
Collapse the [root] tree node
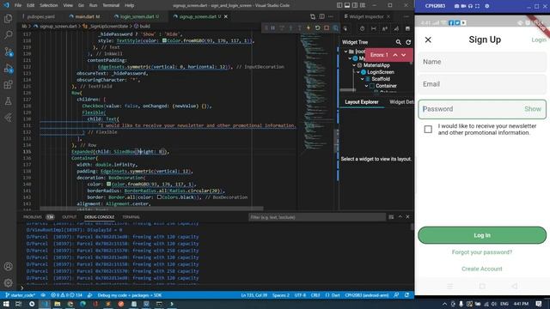click(x=345, y=51)
